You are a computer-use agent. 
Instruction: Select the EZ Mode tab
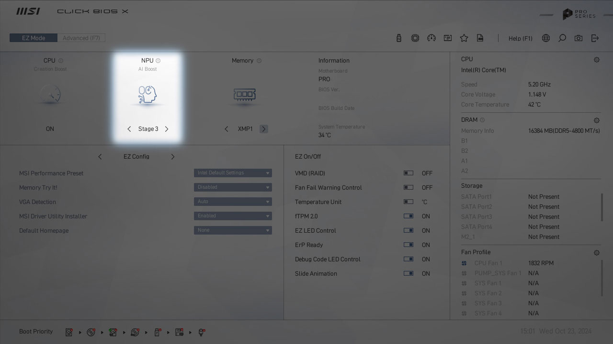click(34, 38)
